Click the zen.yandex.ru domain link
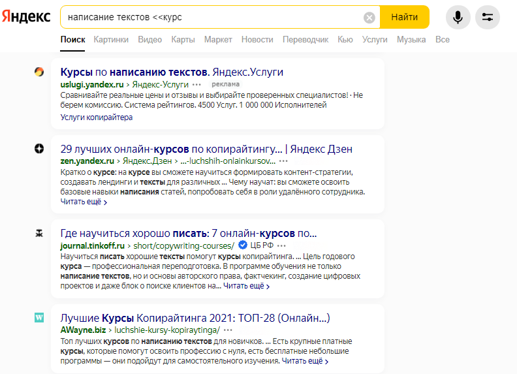 [x=87, y=161]
